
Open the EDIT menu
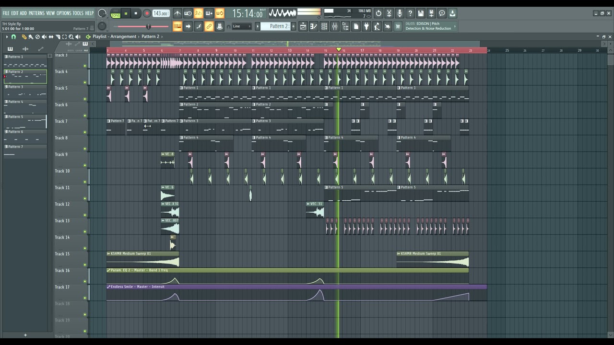click(15, 13)
